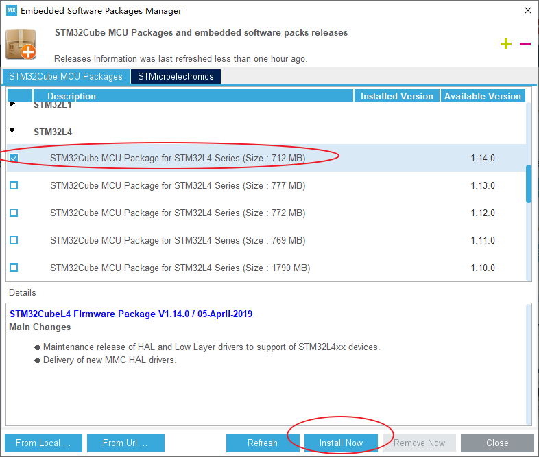Check the STM32L4 version 1.13.0 package

[x=14, y=185]
